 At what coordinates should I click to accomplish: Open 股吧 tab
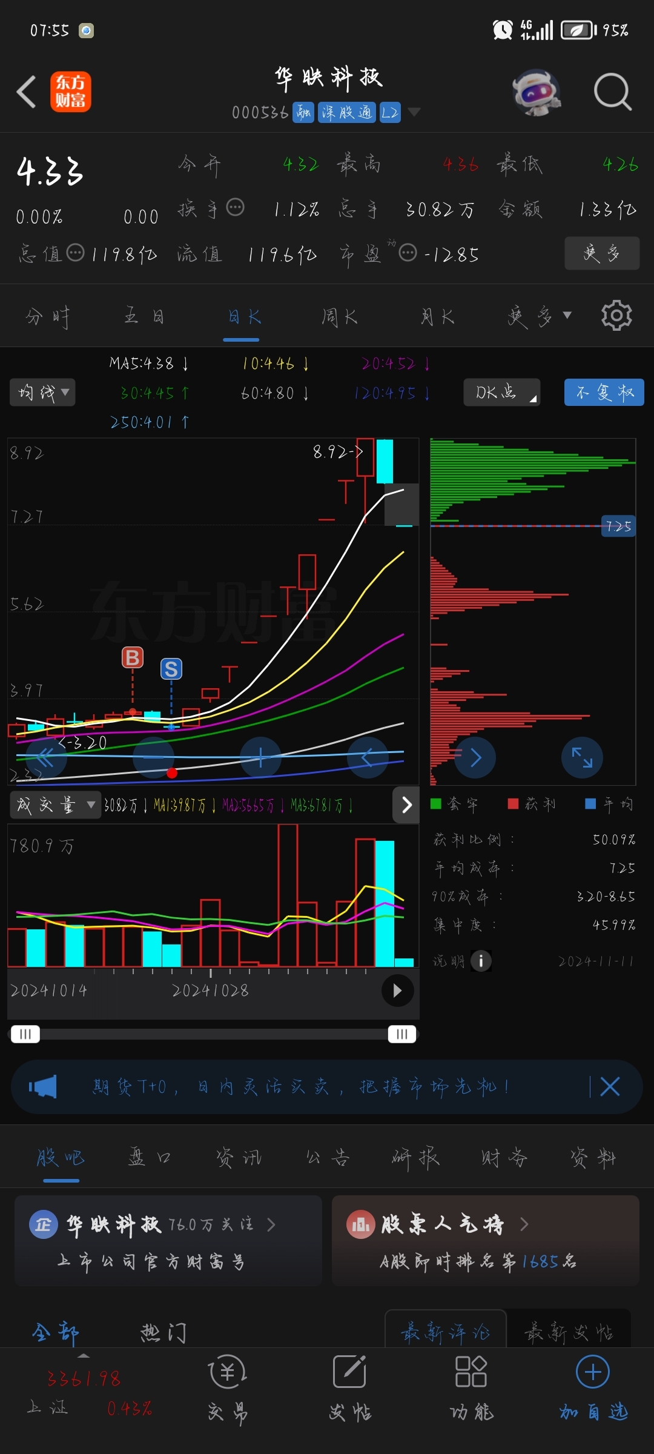coord(61,1158)
